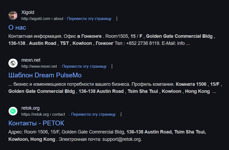Click the Xigold snippet containing +852 2736 8119
The image size is (229, 150).
tap(112, 40)
